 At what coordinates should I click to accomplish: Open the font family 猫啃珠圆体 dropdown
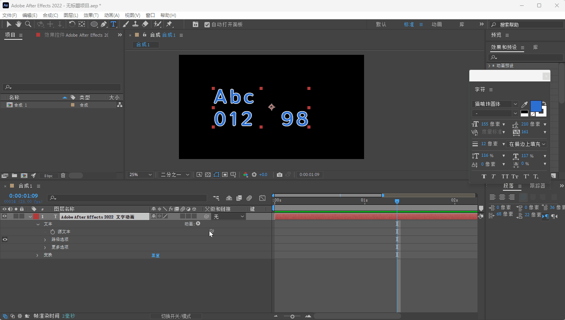click(x=495, y=104)
